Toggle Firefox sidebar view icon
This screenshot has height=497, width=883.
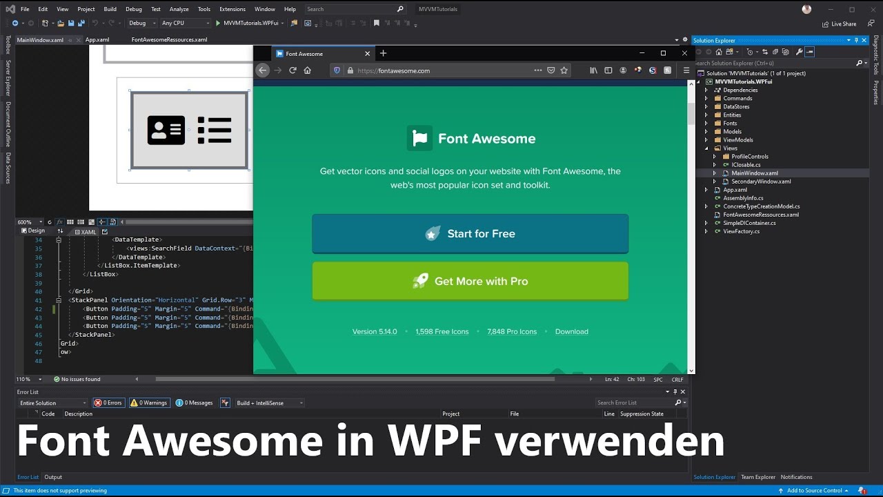tap(608, 70)
